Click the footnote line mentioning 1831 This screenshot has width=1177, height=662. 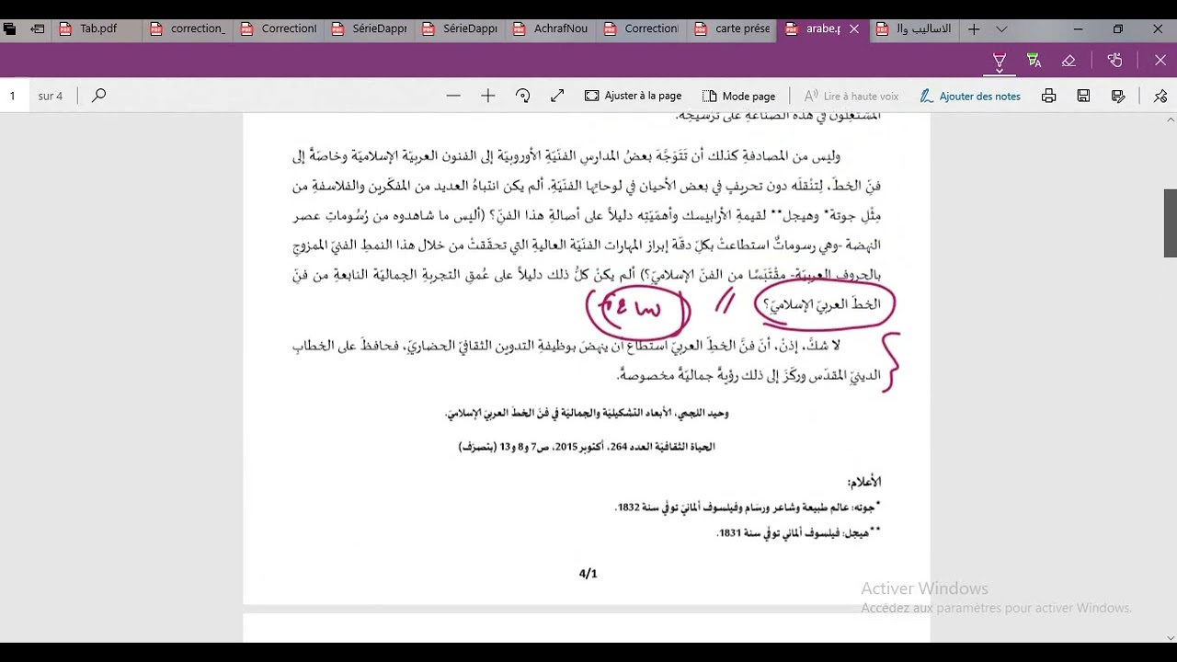(798, 531)
